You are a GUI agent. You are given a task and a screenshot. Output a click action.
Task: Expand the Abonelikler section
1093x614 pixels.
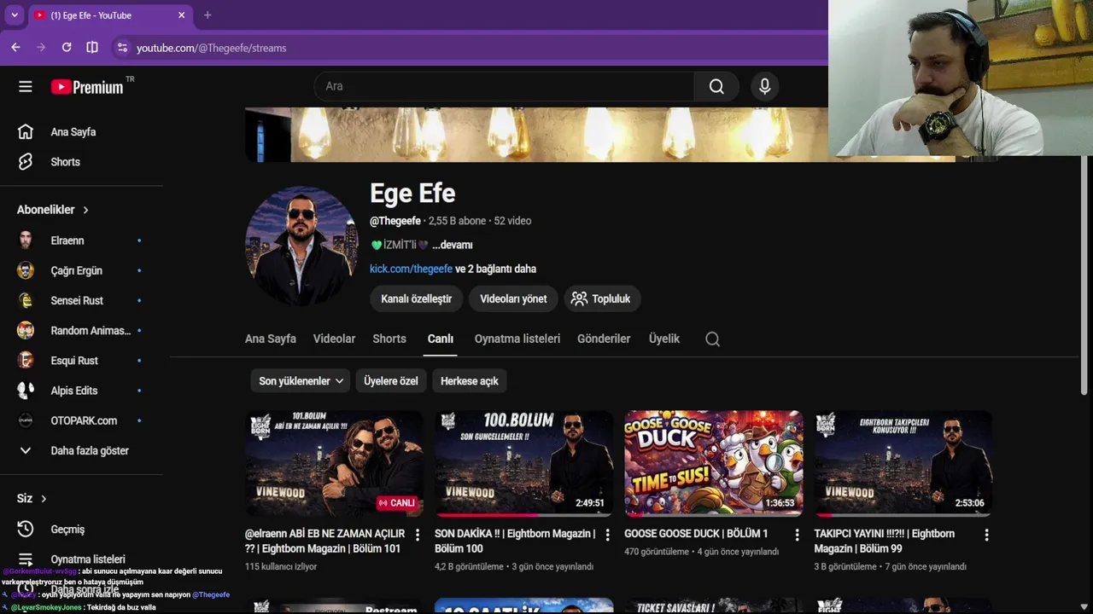(x=53, y=210)
